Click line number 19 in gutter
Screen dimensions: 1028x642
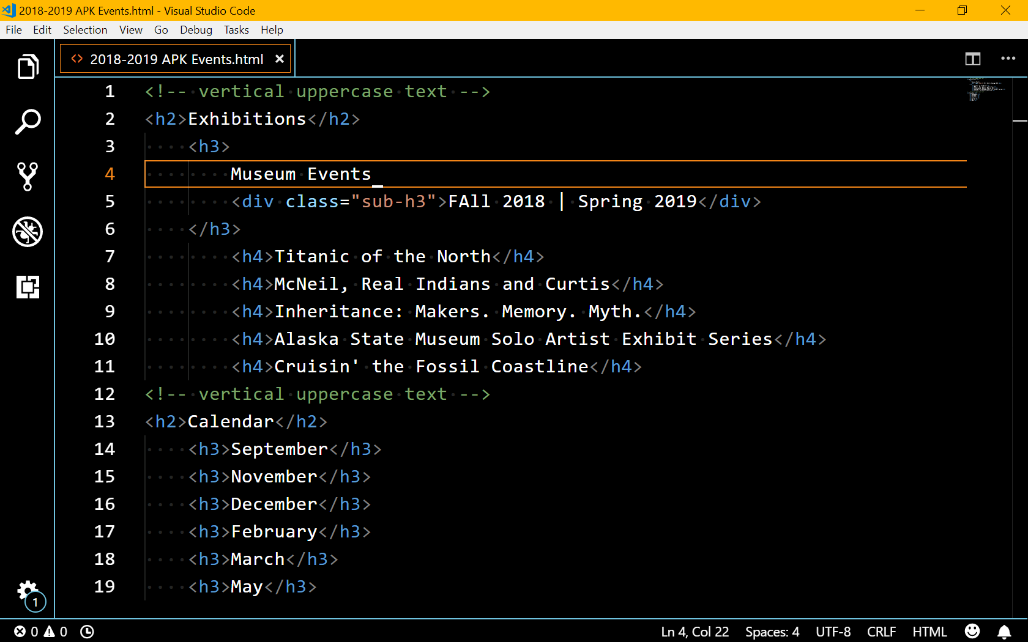click(x=105, y=587)
